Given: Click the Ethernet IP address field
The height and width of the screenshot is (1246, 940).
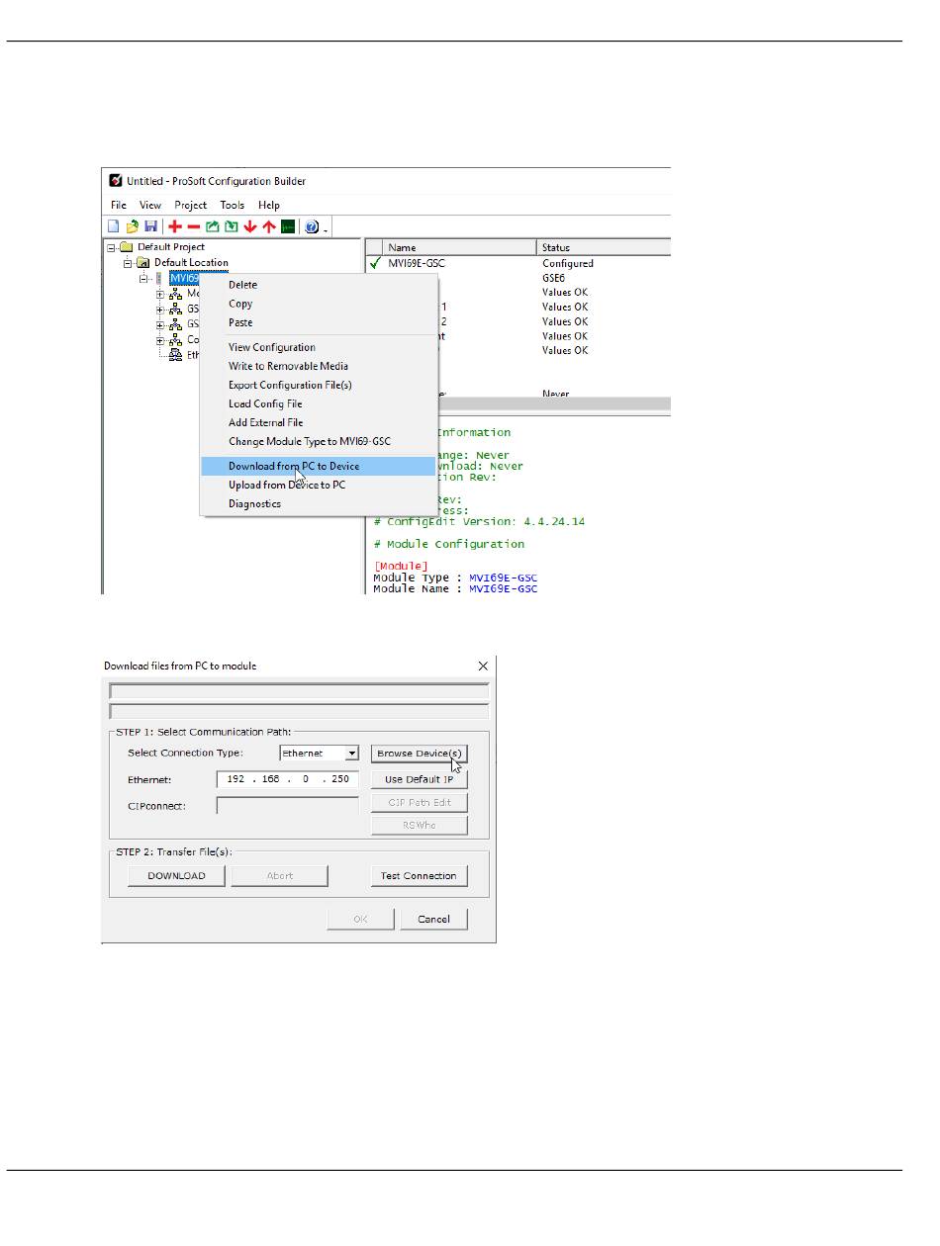Looking at the screenshot, I should [288, 779].
